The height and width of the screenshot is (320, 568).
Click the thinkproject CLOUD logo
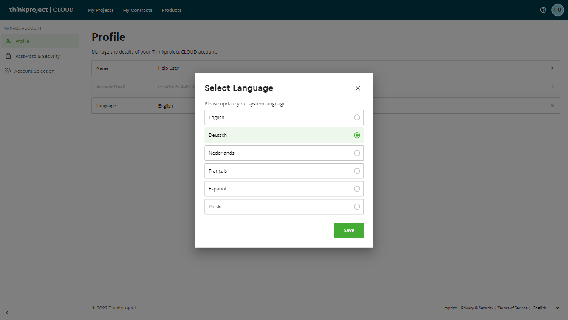click(x=41, y=10)
